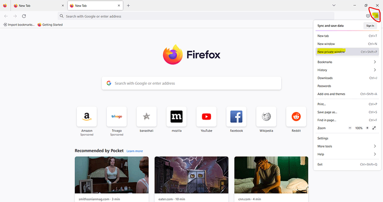Click Learn more next to Pocket
Viewport: 383px width, 202px height.
[135, 151]
